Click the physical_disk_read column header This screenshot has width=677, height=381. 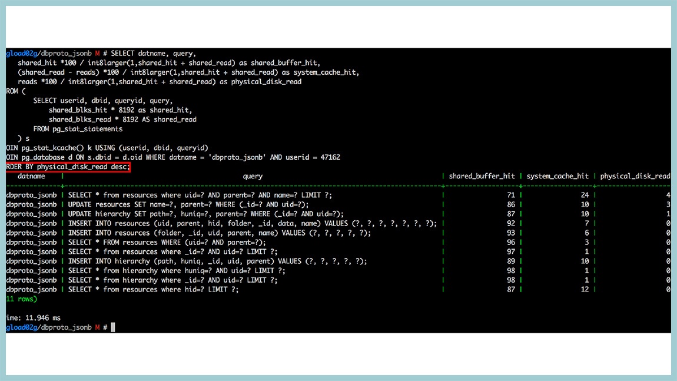(x=635, y=176)
